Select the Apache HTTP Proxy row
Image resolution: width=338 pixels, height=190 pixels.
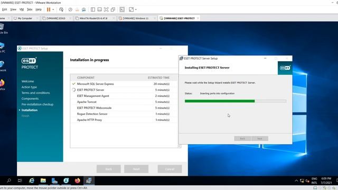click(124, 120)
